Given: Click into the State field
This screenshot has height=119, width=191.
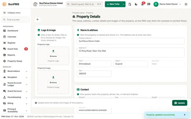Looking at the screenshot, I should click(131, 64).
